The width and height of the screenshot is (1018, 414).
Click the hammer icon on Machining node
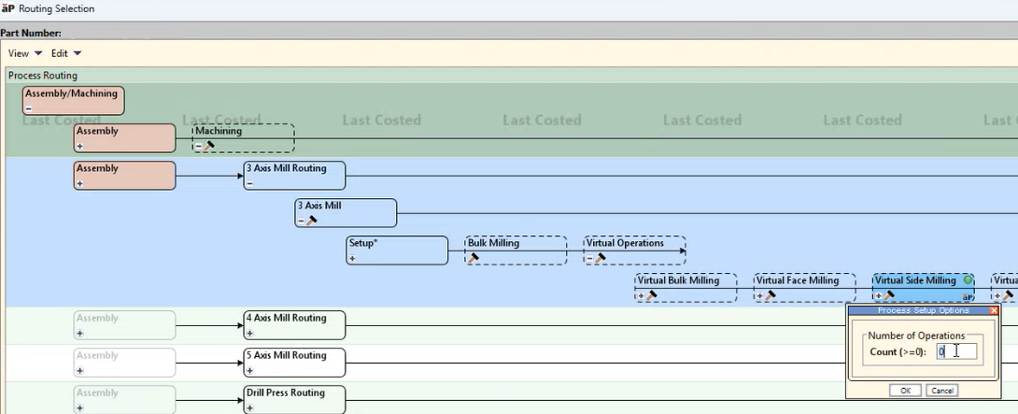tap(210, 146)
